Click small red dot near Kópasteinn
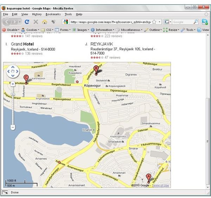 click(77, 82)
